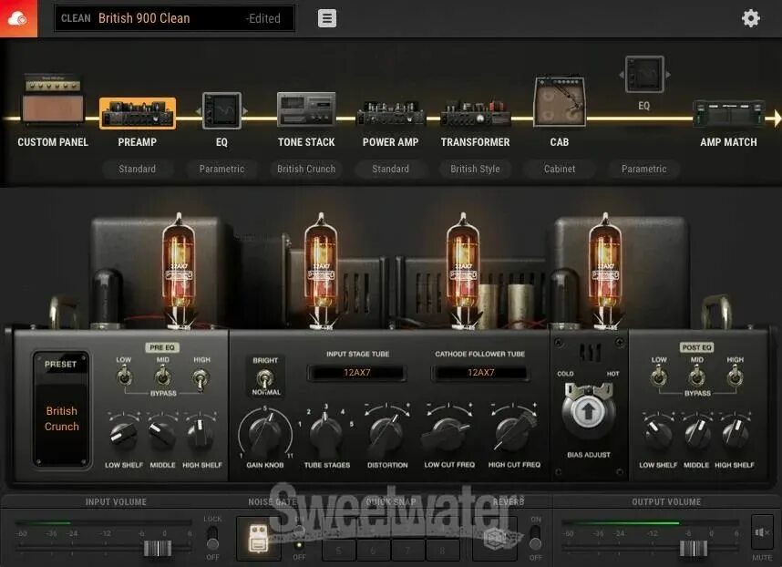Open the EQ module before Tone Stack
782x567 pixels.
222,110
